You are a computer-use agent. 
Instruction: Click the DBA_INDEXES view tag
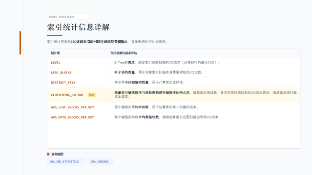[101, 161]
